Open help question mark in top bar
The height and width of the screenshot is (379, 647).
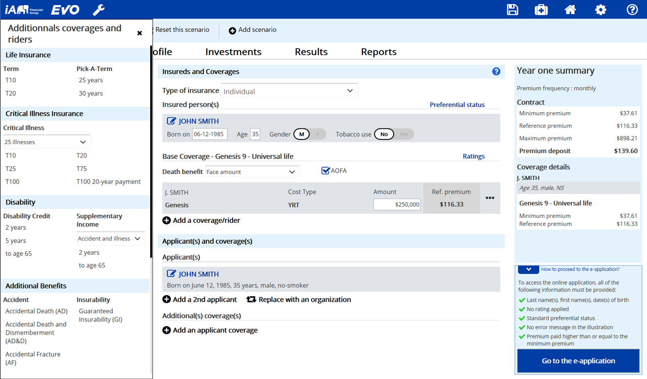(x=632, y=10)
